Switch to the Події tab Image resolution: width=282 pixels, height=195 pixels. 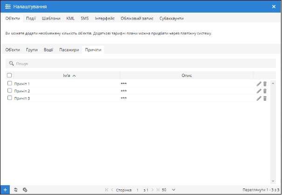tap(31, 19)
